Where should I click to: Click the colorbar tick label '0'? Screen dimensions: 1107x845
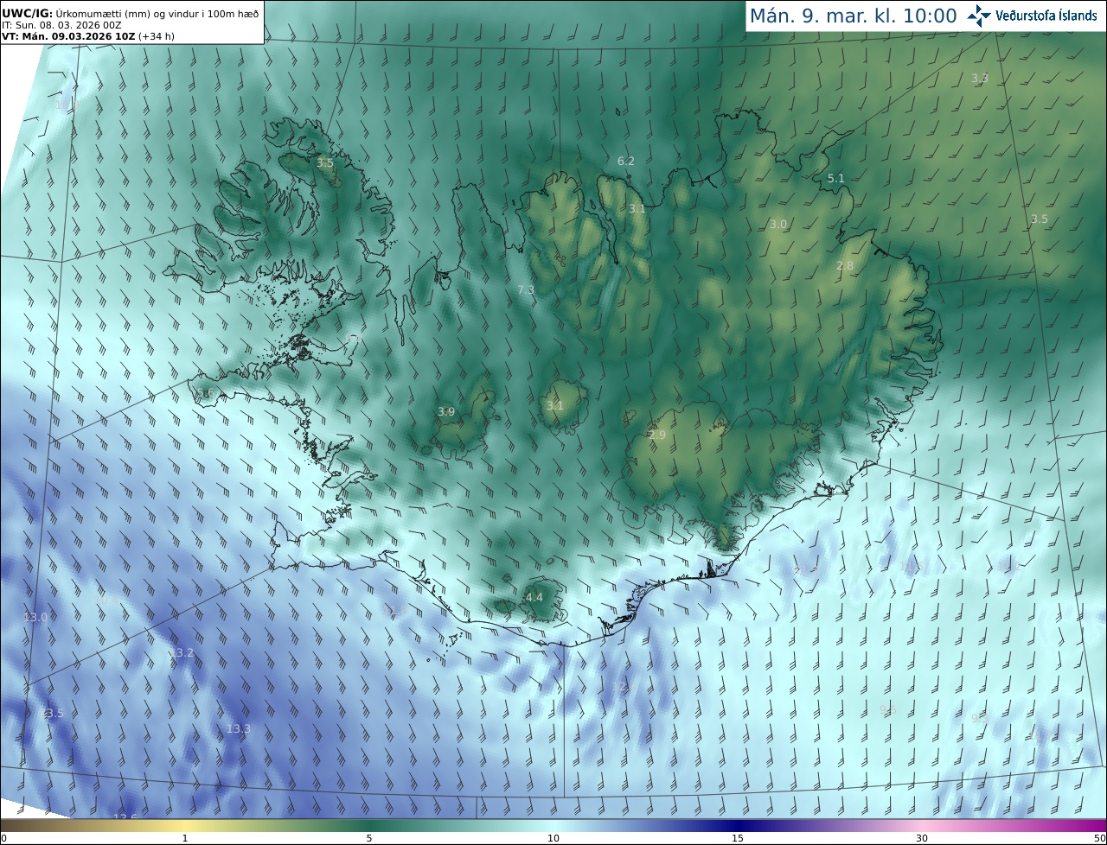(x=3, y=838)
